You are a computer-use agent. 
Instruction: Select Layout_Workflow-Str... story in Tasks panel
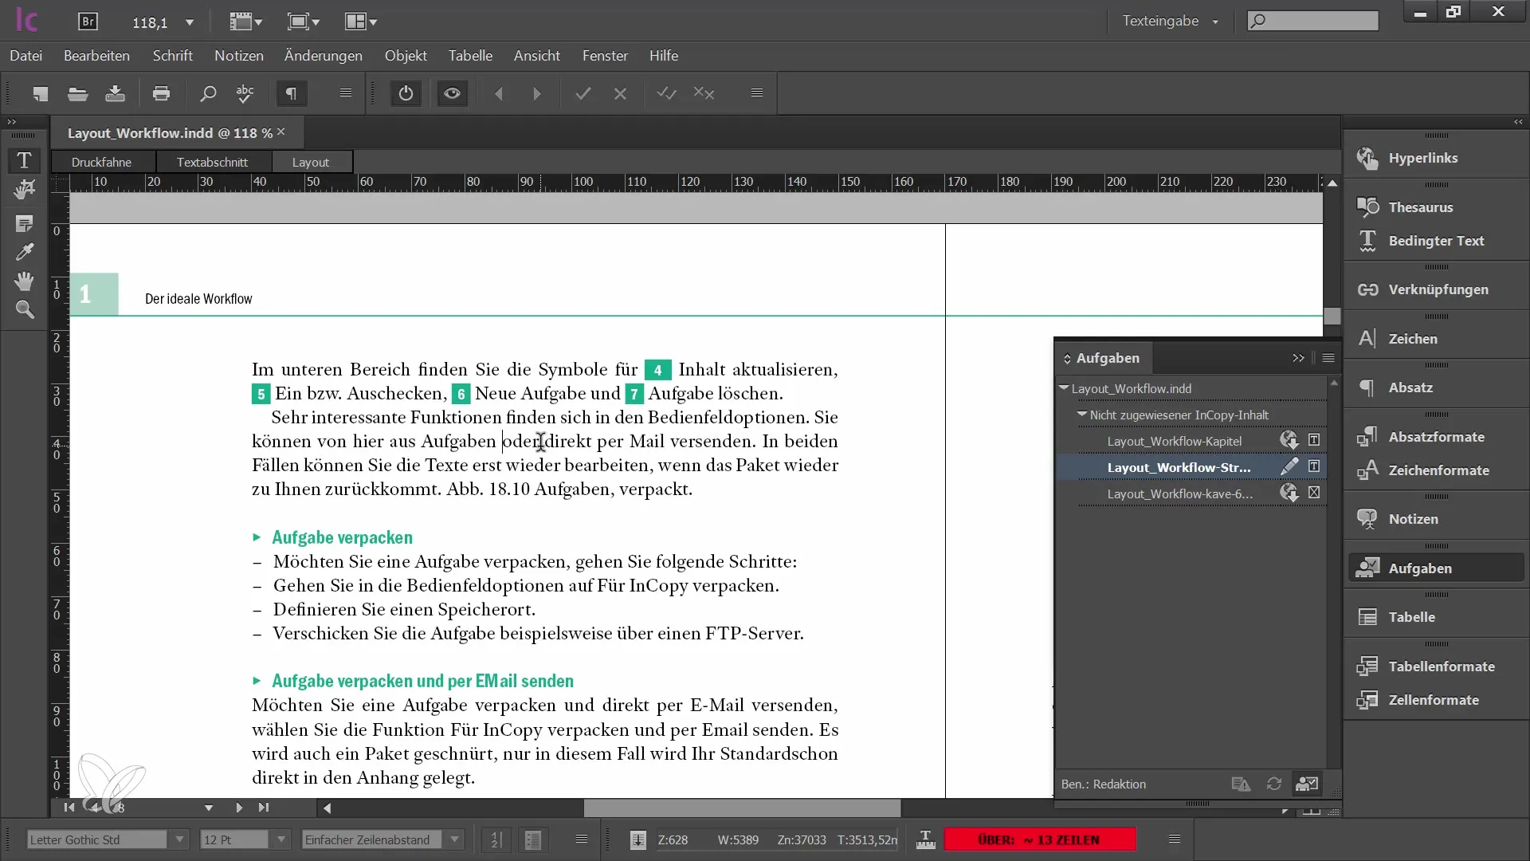(x=1178, y=466)
